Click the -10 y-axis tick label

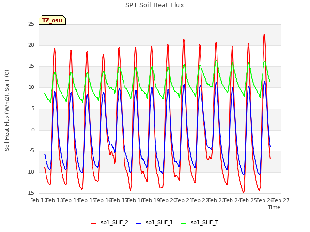(x=30, y=172)
